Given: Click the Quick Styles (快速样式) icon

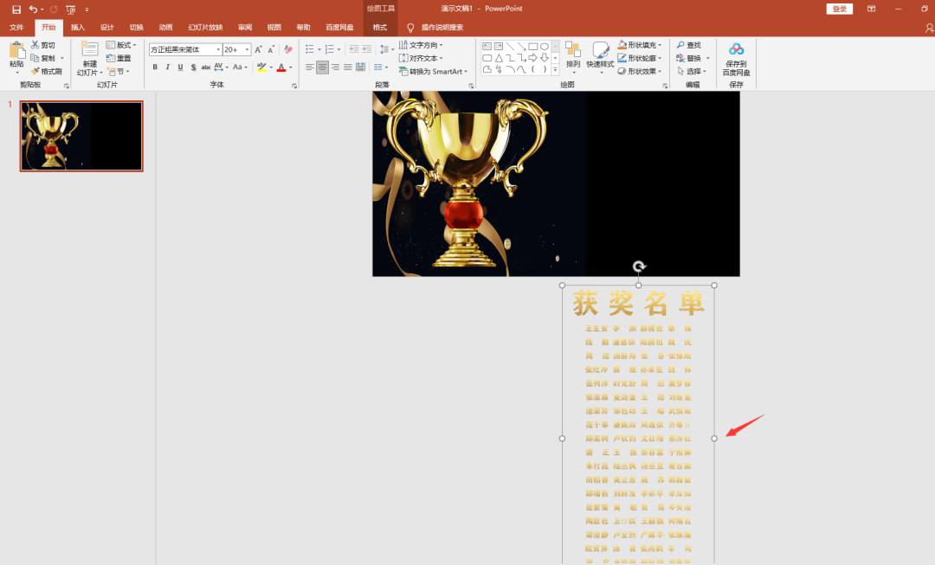Looking at the screenshot, I should point(600,56).
